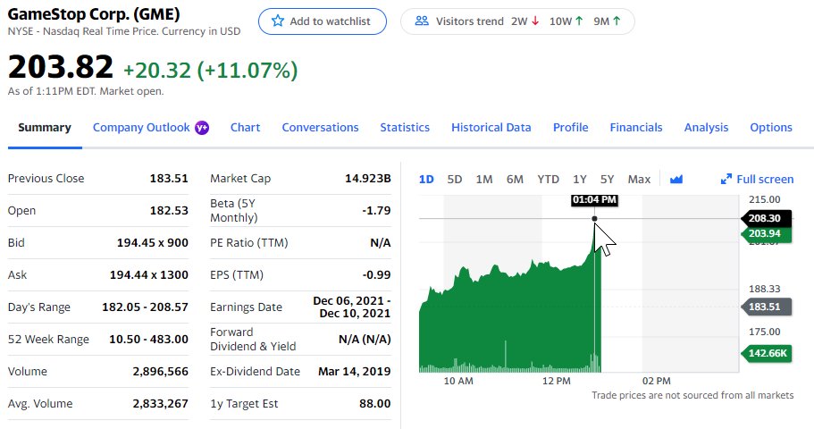The height and width of the screenshot is (429, 814).
Task: Click the 2W red down arrow
Action: click(x=535, y=21)
